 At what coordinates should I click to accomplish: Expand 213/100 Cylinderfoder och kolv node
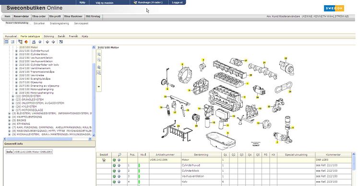pyautogui.click(x=16, y=65)
